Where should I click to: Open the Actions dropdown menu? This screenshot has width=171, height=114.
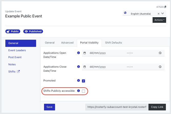(159, 20)
